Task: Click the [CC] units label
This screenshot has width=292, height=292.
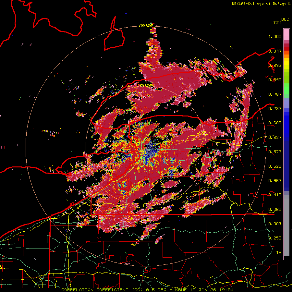Action: click(x=277, y=22)
